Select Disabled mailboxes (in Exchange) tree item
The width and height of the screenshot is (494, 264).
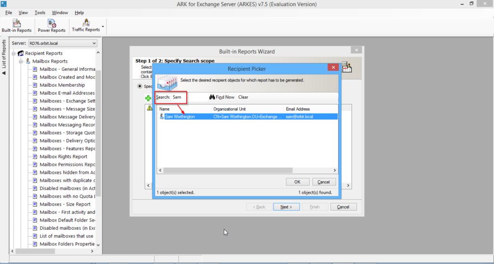tap(67, 228)
